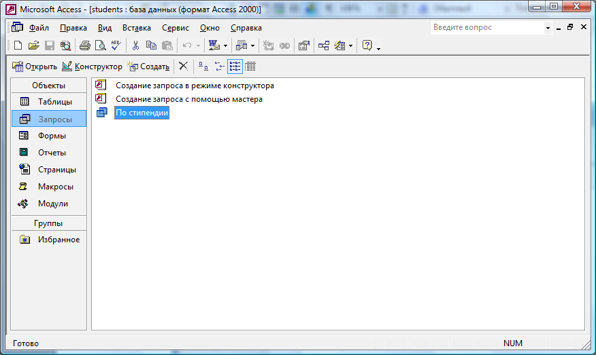Expand the question box dropdown arrow
596x355 pixels.
(x=548, y=28)
